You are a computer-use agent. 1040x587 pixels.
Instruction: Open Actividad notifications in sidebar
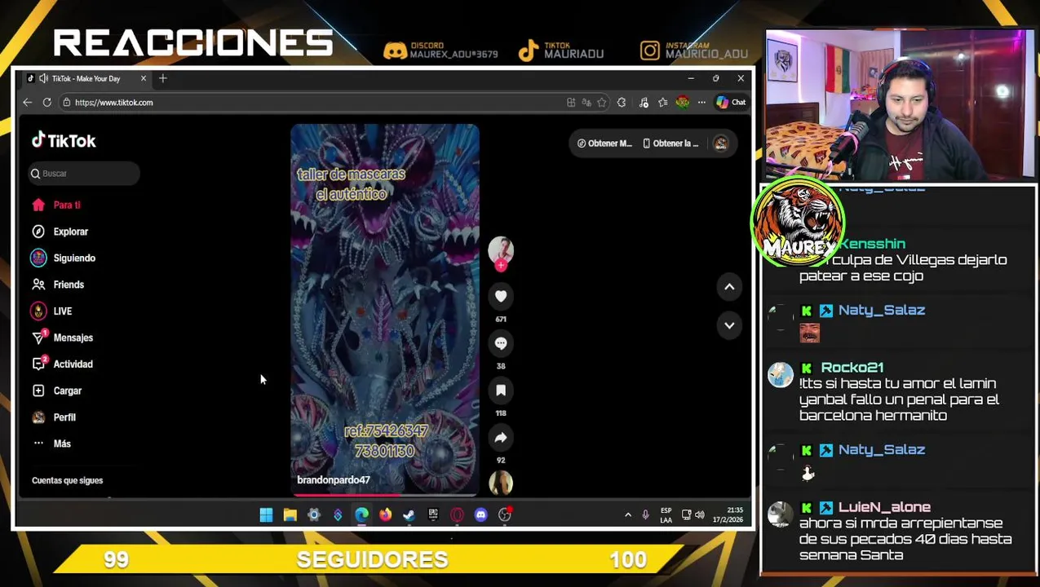pyautogui.click(x=62, y=364)
